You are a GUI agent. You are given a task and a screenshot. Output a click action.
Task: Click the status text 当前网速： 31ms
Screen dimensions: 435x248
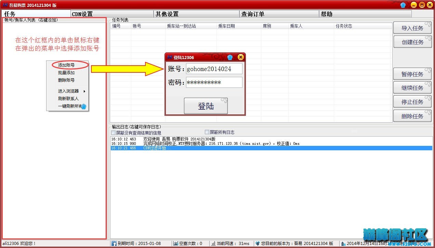pyautogui.click(x=233, y=244)
